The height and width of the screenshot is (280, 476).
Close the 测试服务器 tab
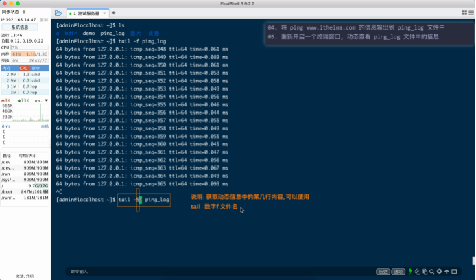click(x=104, y=13)
